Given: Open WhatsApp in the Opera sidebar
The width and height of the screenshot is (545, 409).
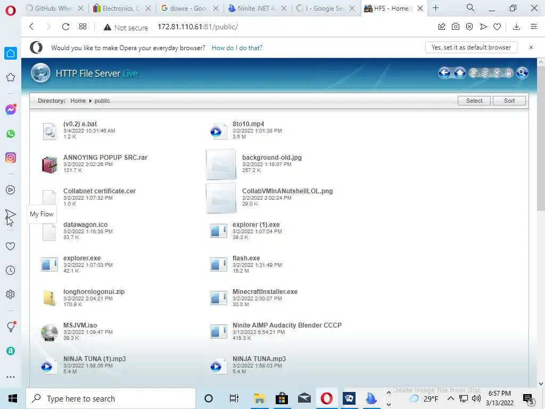Looking at the screenshot, I should [x=11, y=134].
